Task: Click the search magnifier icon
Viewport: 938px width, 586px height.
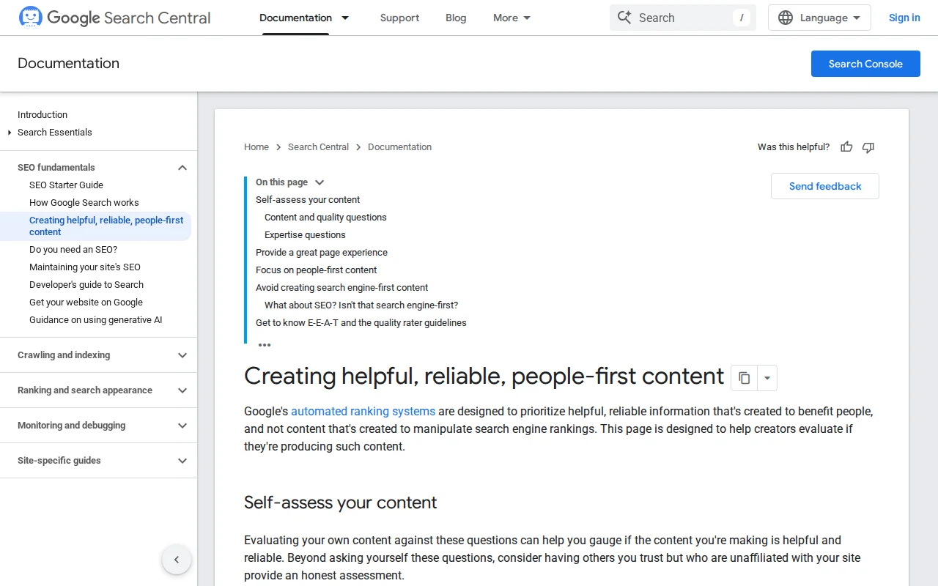Action: [624, 17]
